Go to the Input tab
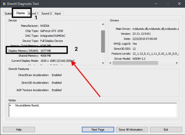185x135 pixels. (58, 14)
